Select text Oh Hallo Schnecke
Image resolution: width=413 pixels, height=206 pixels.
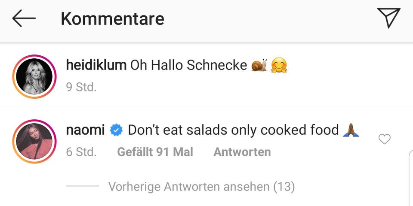pos(188,65)
